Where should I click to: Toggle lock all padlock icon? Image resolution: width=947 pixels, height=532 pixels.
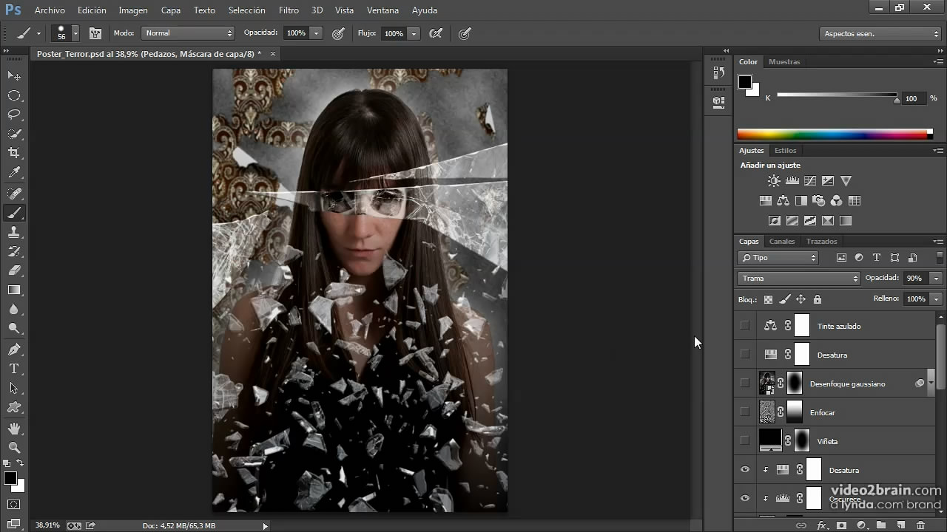(x=818, y=299)
